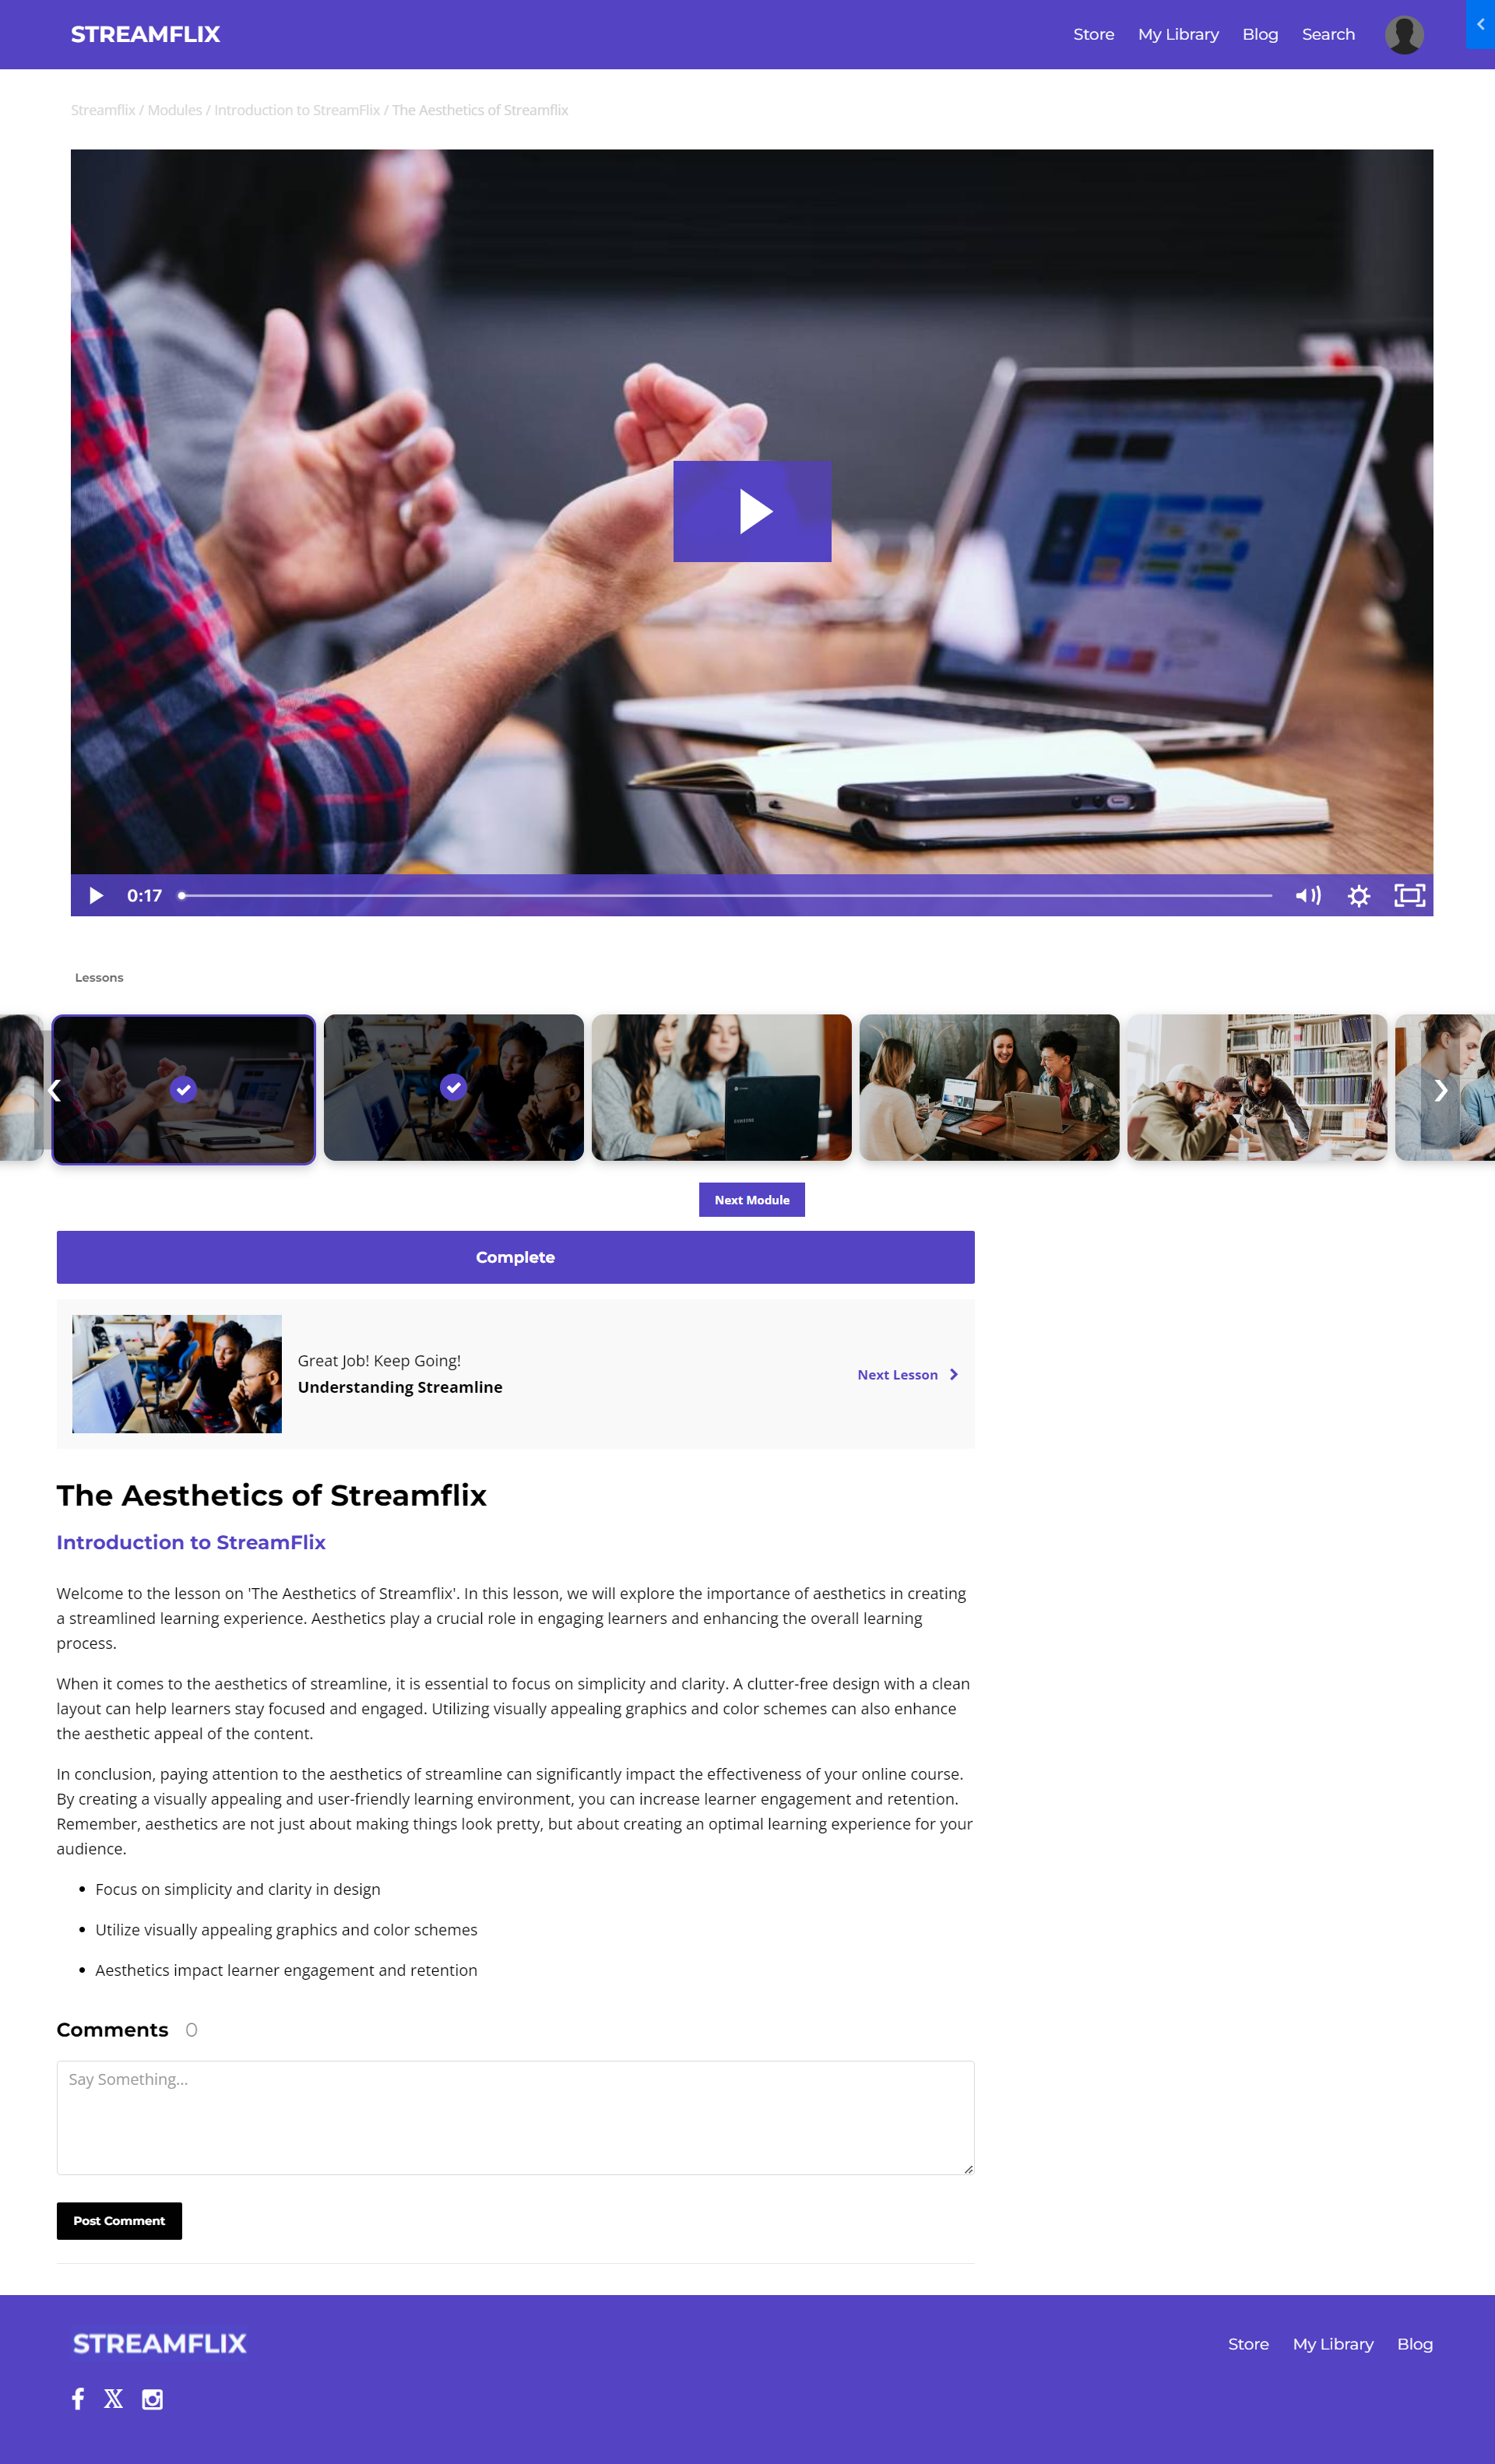Screen dimensions: 1495x2464
Task: Enable fullscreen video mode
Action: click(1409, 894)
